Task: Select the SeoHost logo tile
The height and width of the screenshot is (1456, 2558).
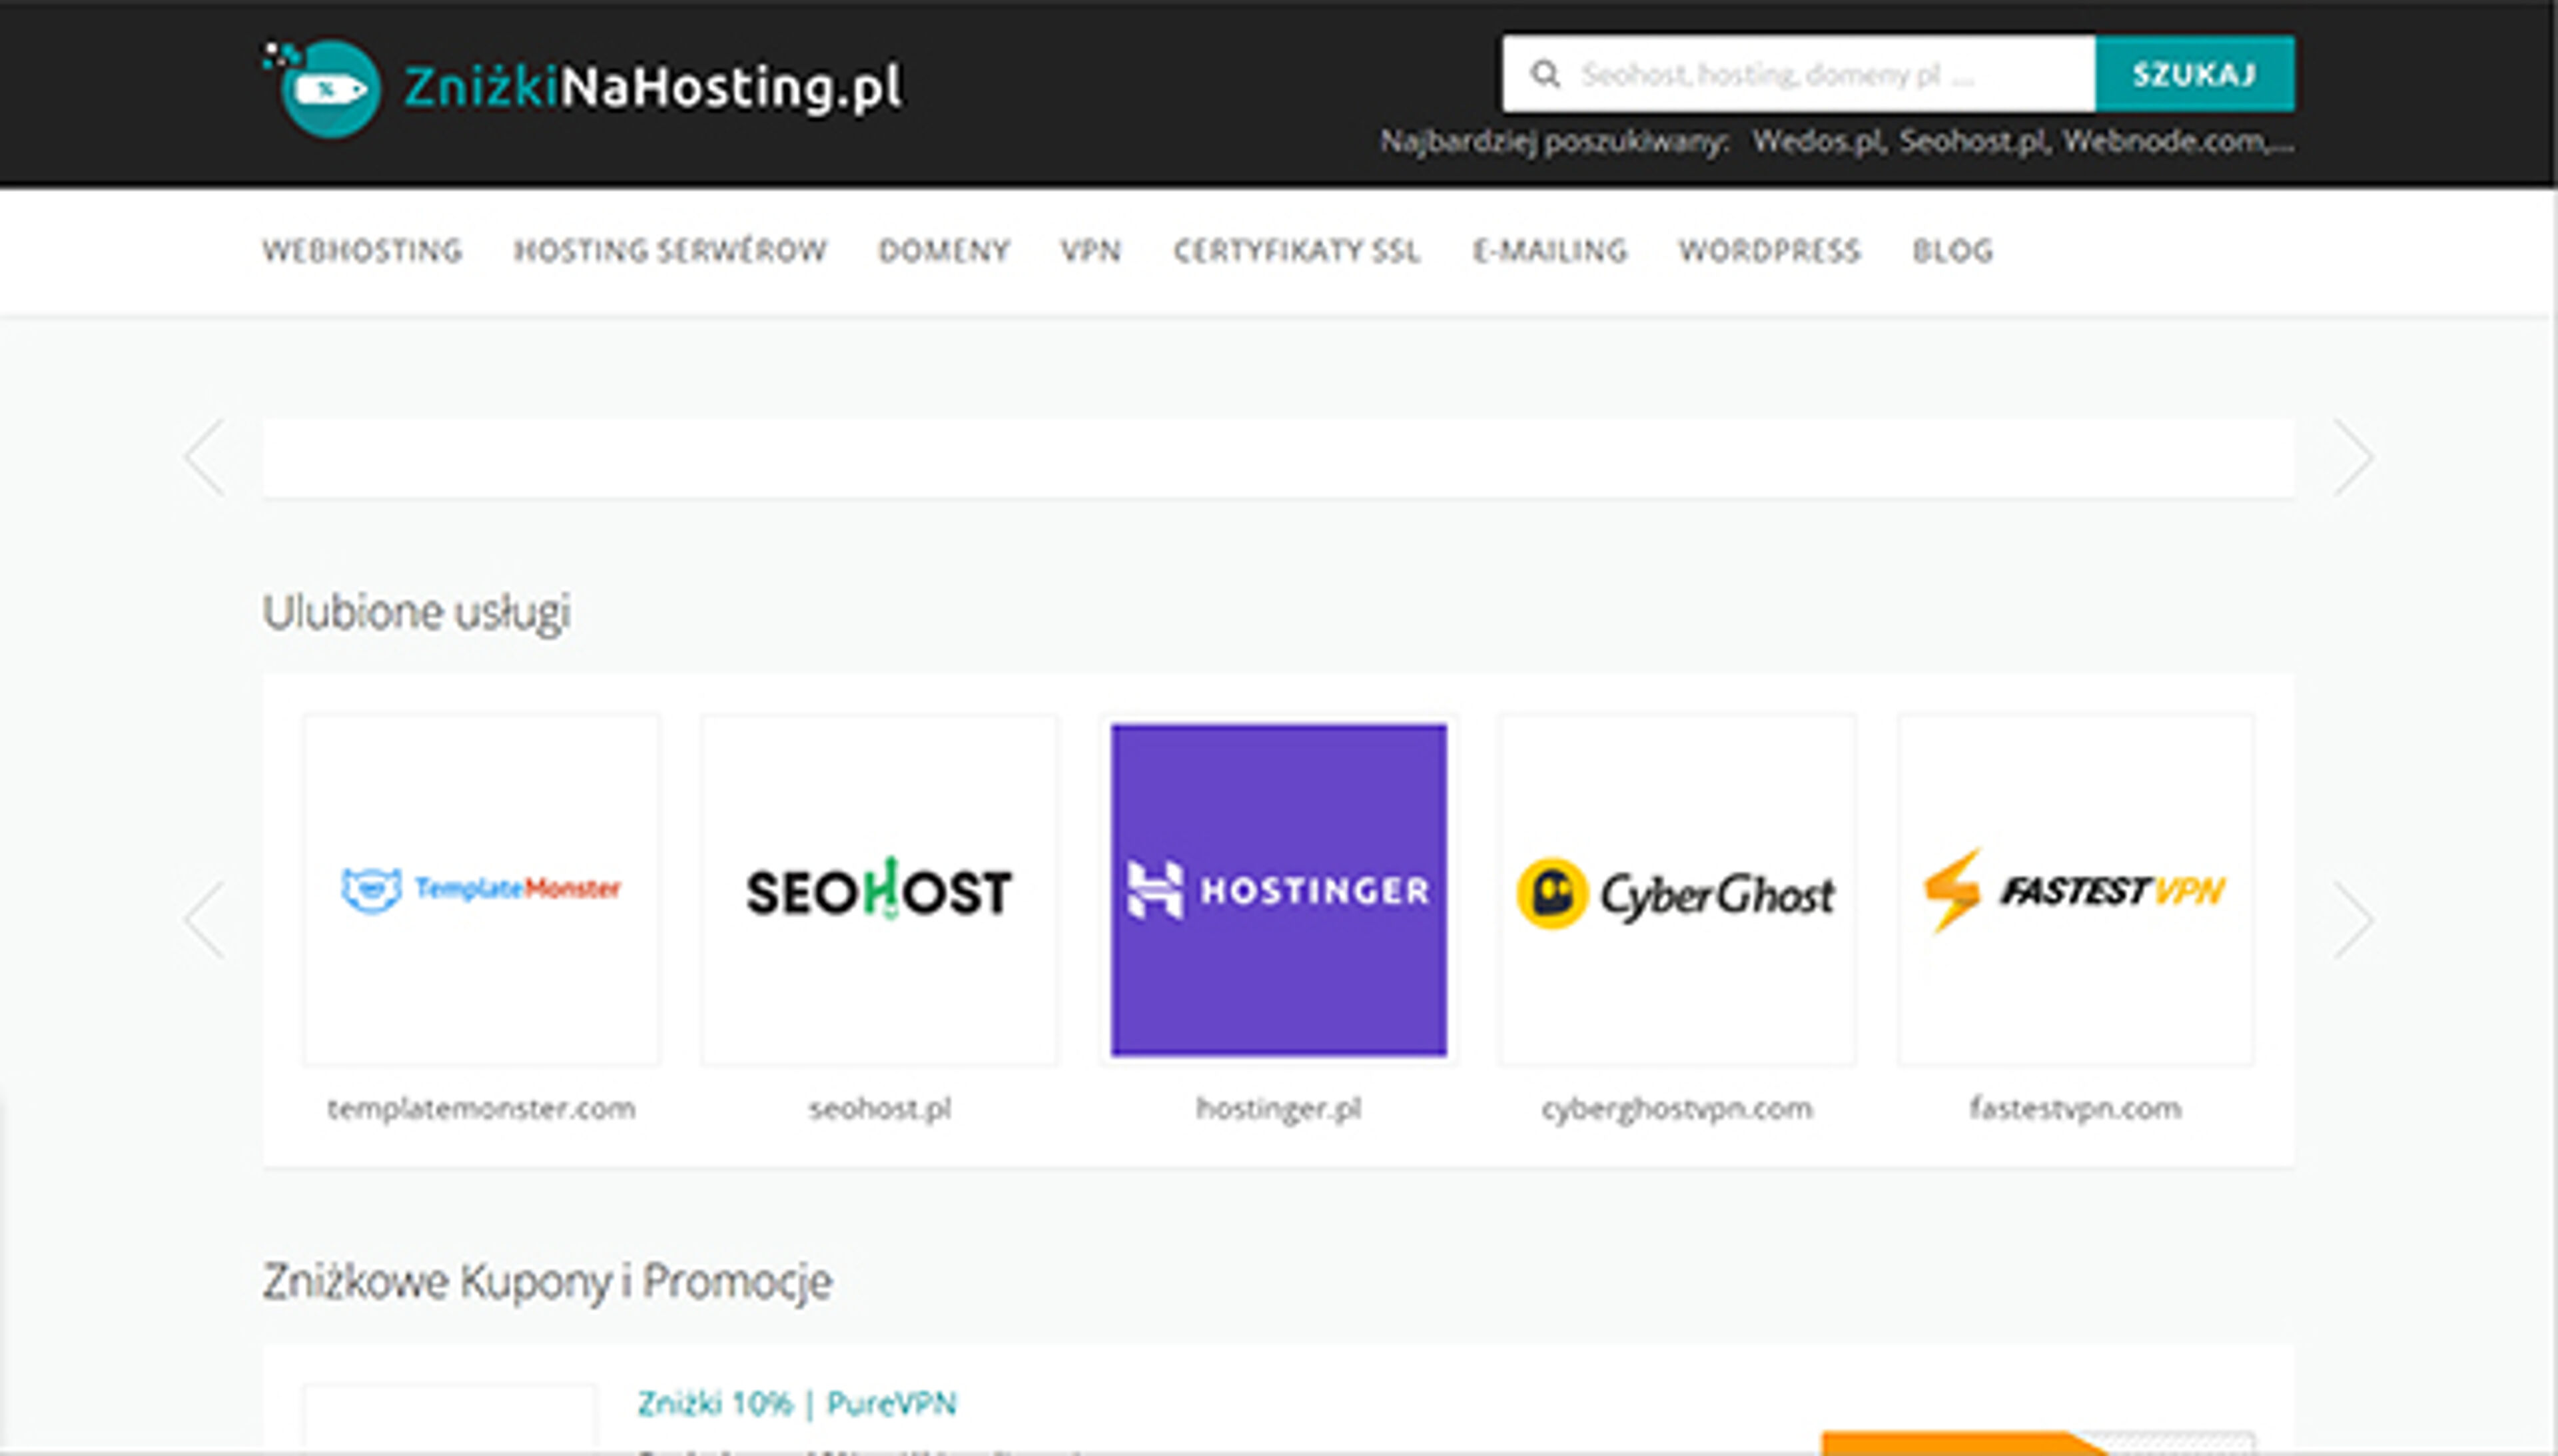Action: [x=879, y=890]
